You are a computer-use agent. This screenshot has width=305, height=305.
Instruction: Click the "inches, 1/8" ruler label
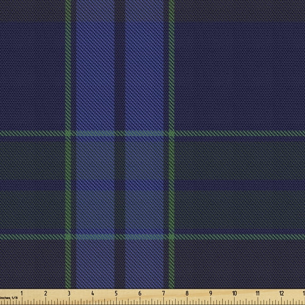(9, 298)
